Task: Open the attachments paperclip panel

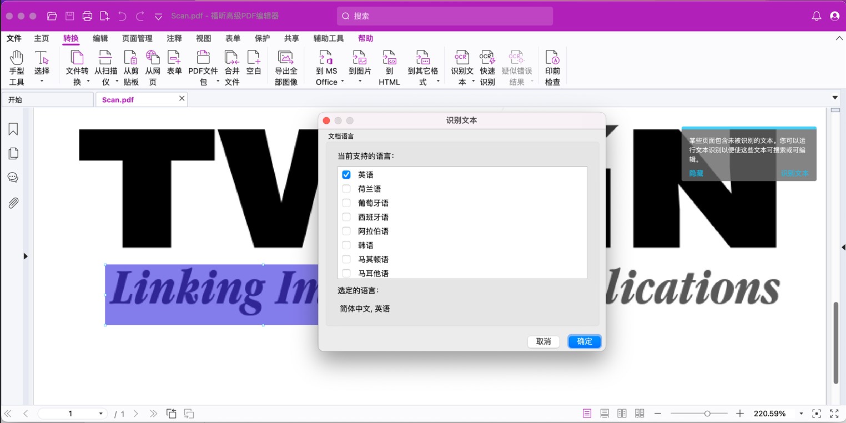Action: (13, 203)
